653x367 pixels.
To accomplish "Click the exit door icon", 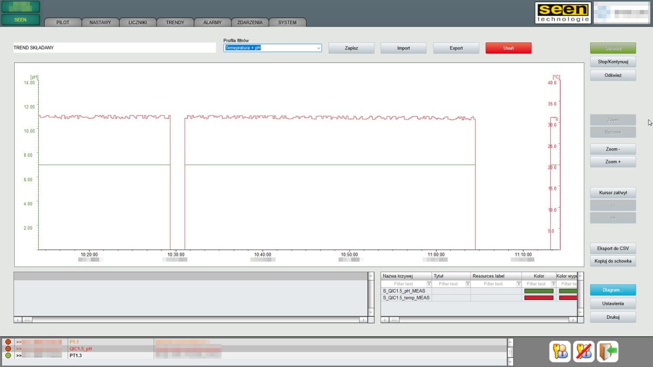I will pyautogui.click(x=607, y=351).
